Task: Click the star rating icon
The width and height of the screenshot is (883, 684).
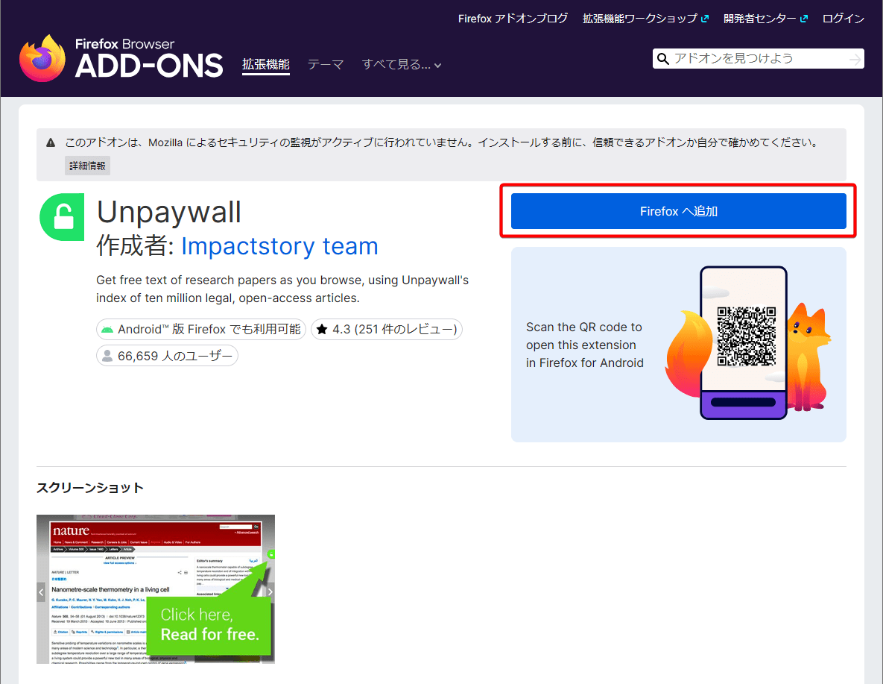Action: [x=322, y=329]
